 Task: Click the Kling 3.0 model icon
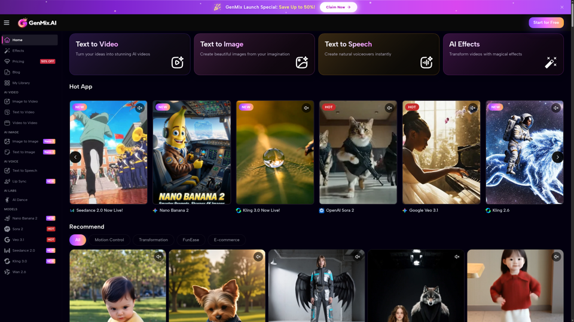point(7,261)
